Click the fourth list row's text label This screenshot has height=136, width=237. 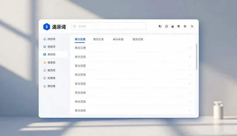(80, 75)
